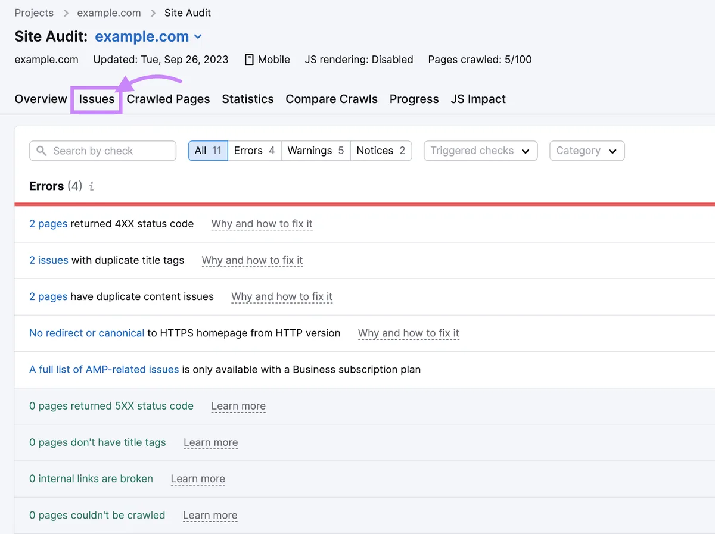Click 0 pages returned 5XX status code

pos(111,406)
